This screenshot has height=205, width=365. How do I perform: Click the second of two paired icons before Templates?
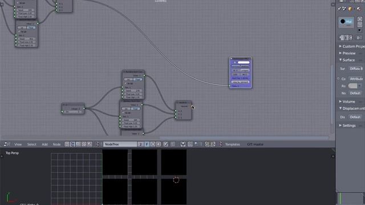(213, 144)
